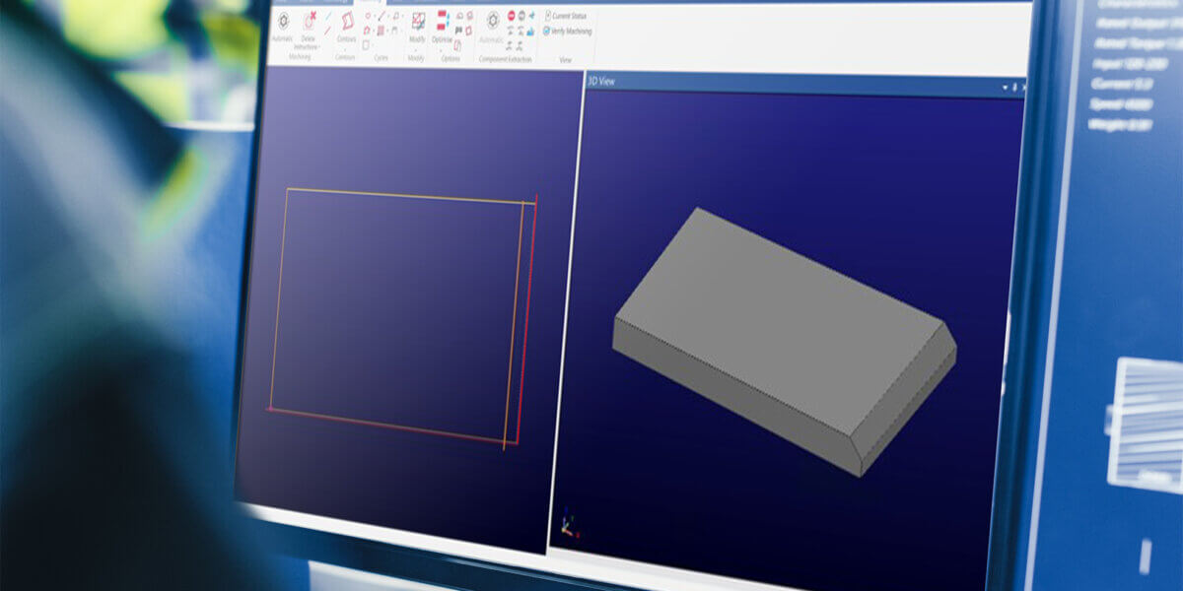Toggle the Verify Machining checkbox
Screen dimensions: 1183x591
(x=547, y=31)
